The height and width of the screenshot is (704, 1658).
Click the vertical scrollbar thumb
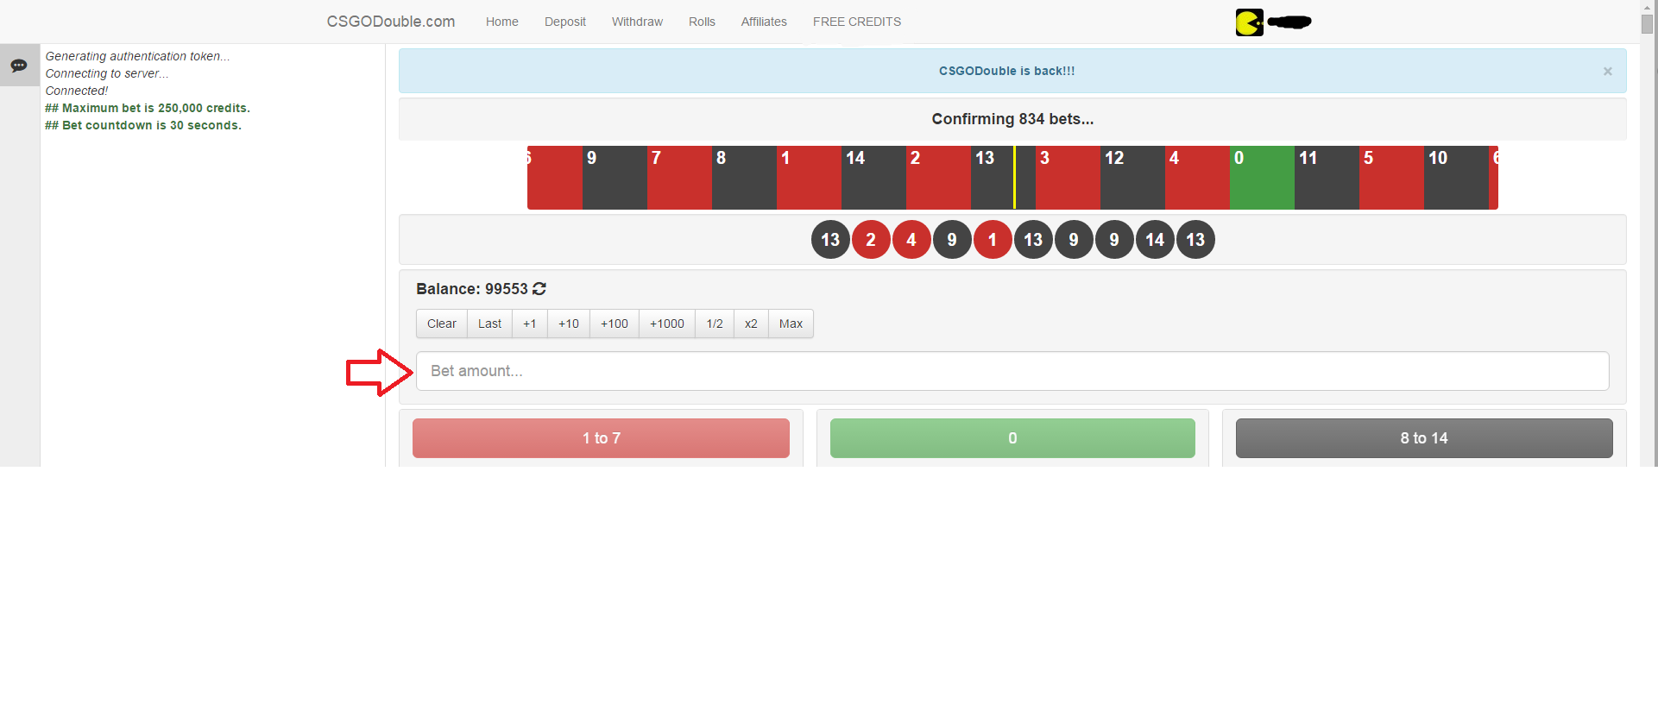1648,23
